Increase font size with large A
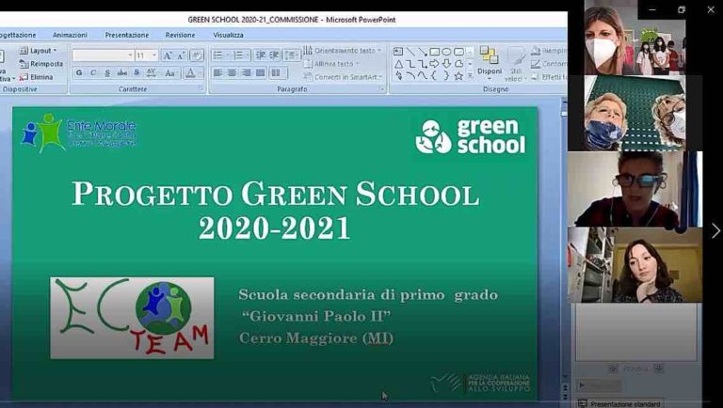The height and width of the screenshot is (408, 723). point(168,55)
